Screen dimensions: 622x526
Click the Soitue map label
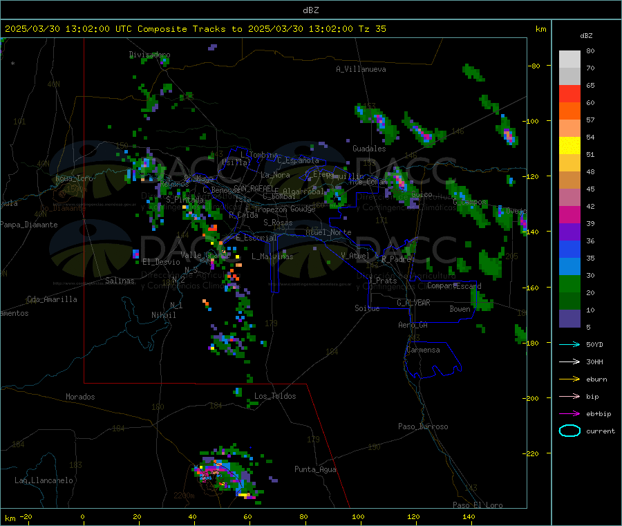coord(367,308)
